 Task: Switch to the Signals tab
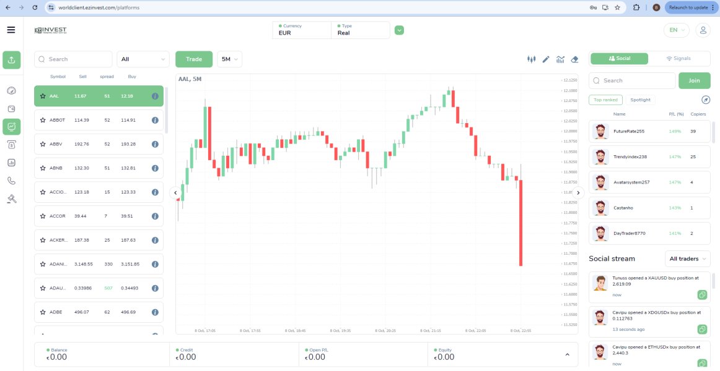(x=678, y=58)
